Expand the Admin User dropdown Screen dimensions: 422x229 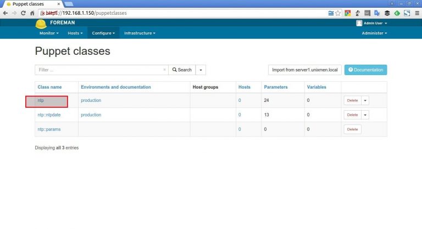[375, 23]
